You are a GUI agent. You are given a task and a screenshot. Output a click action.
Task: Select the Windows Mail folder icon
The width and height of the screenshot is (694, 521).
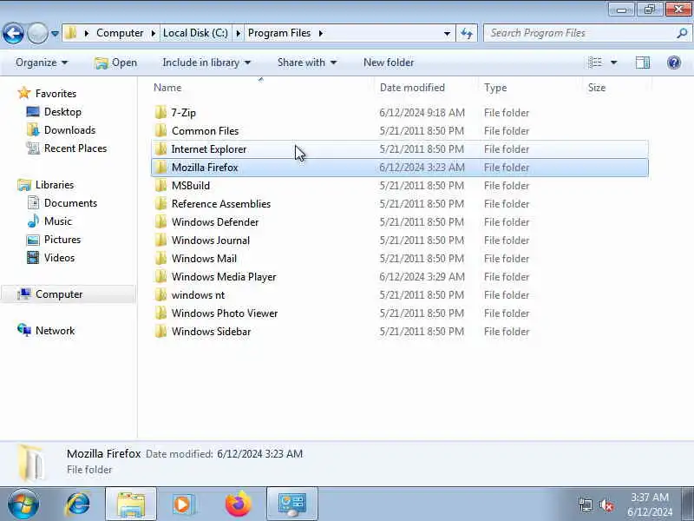click(x=161, y=258)
